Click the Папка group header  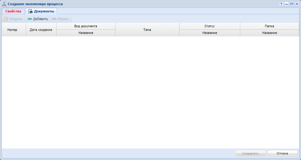point(269,26)
